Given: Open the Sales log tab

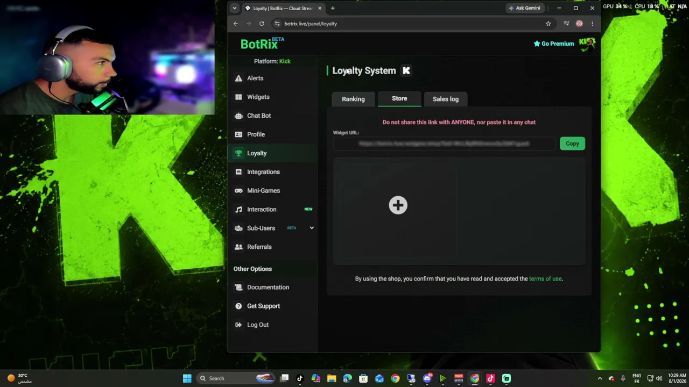Looking at the screenshot, I should 446,99.
